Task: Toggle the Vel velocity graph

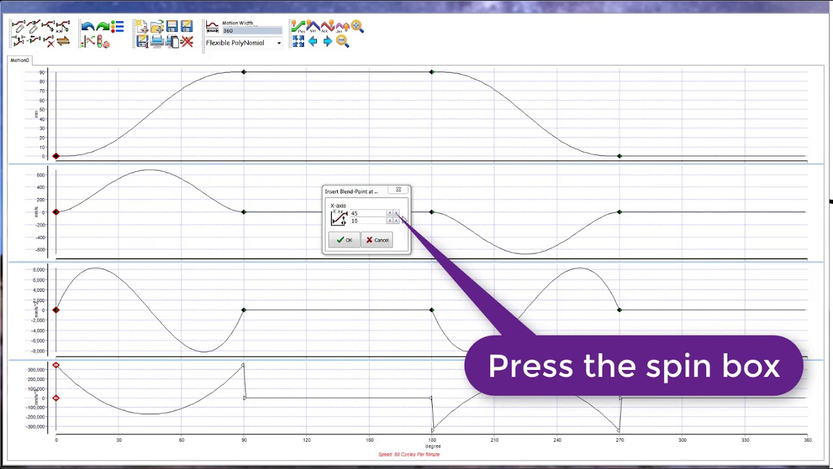Action: point(313,26)
